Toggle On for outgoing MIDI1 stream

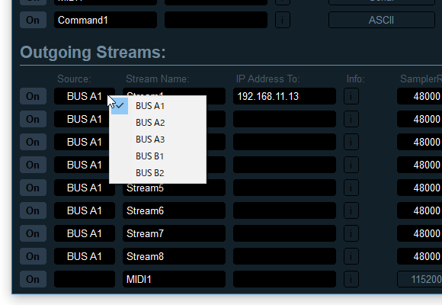(33, 279)
